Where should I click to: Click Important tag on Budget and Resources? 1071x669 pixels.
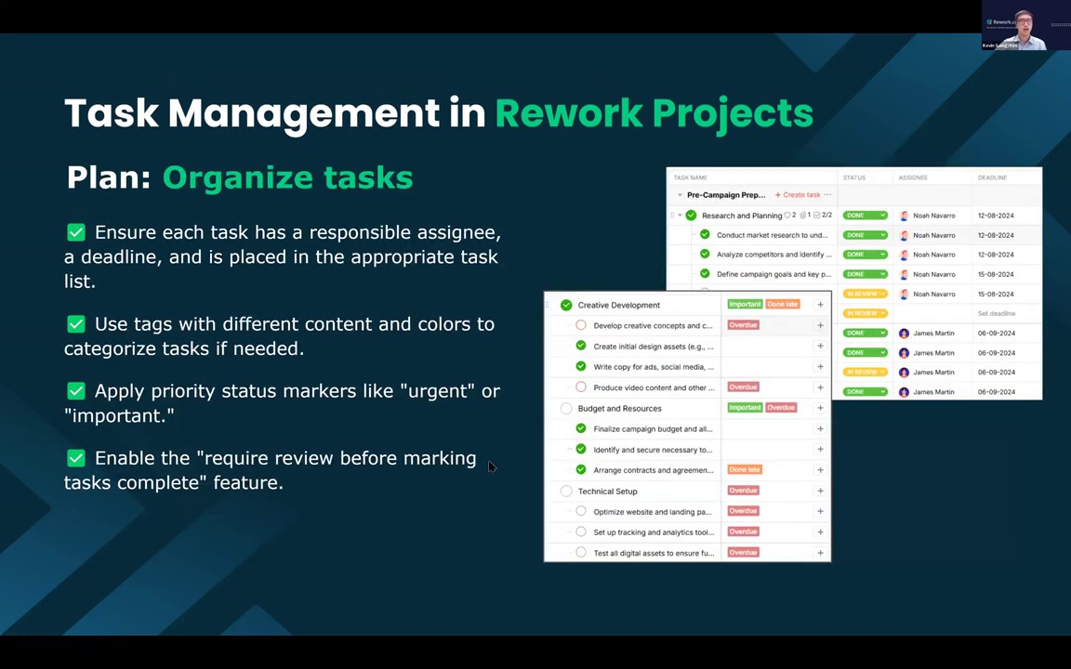pyautogui.click(x=745, y=408)
